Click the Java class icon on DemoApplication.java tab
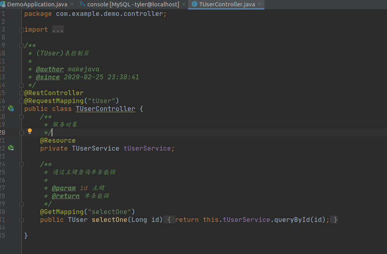This screenshot has height=254, width=387. 4,5
